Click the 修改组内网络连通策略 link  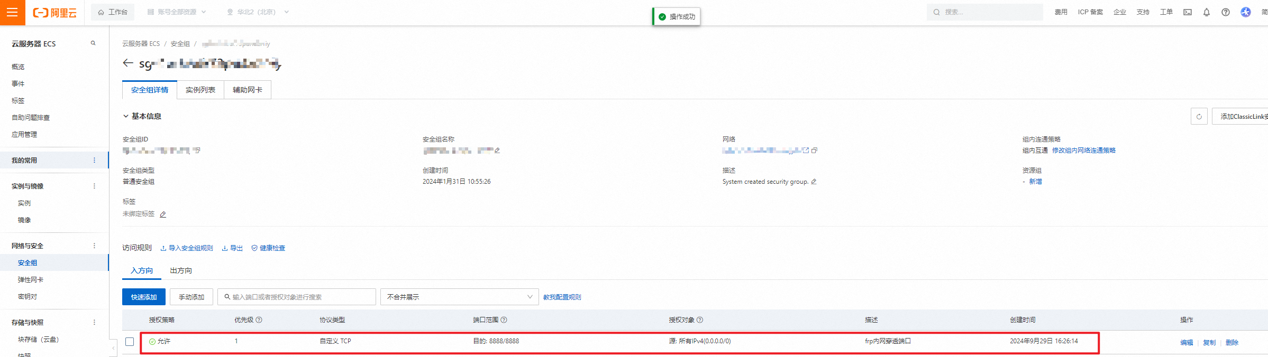(x=1083, y=151)
